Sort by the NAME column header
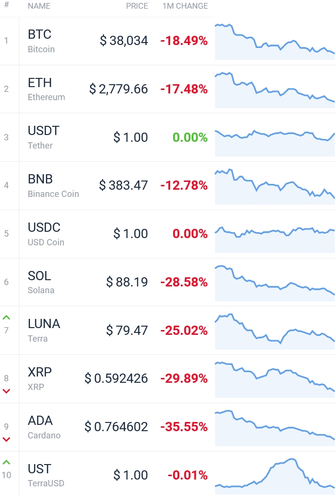This screenshot has height=496, width=336. tap(39, 6)
